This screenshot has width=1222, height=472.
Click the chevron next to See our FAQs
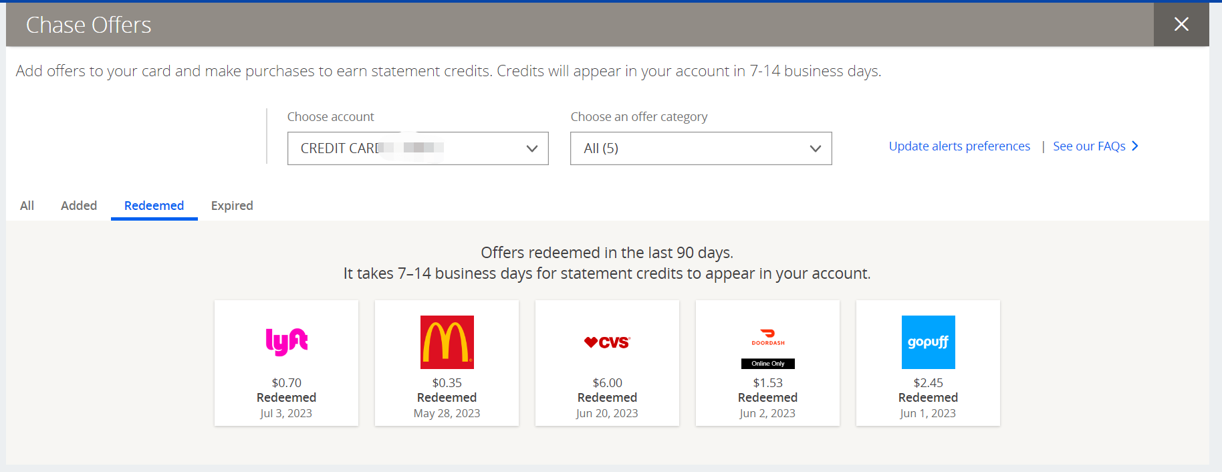(x=1135, y=146)
